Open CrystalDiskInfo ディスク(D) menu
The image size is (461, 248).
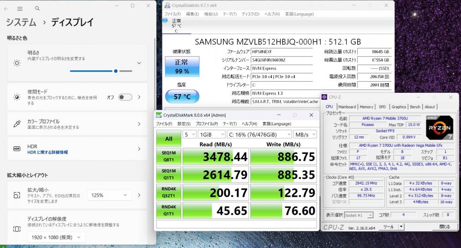point(250,14)
